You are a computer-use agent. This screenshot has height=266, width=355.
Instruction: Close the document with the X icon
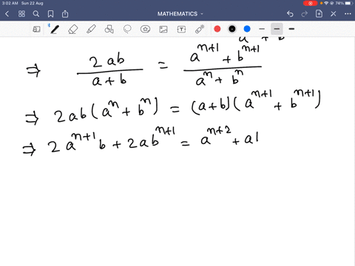pyautogui.click(x=334, y=14)
